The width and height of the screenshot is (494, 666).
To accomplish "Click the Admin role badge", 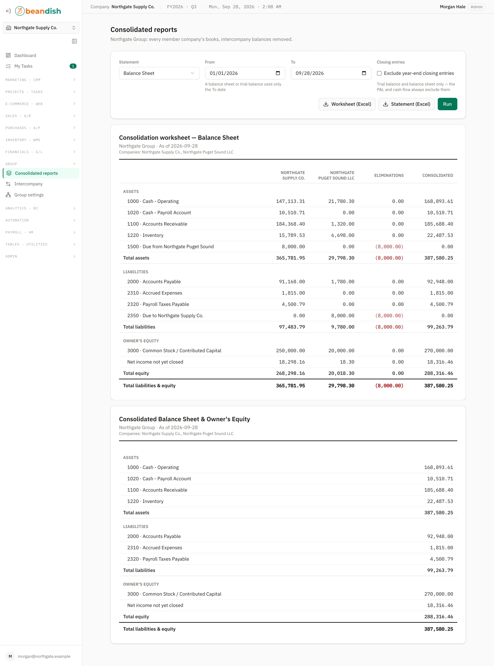I will point(477,7).
